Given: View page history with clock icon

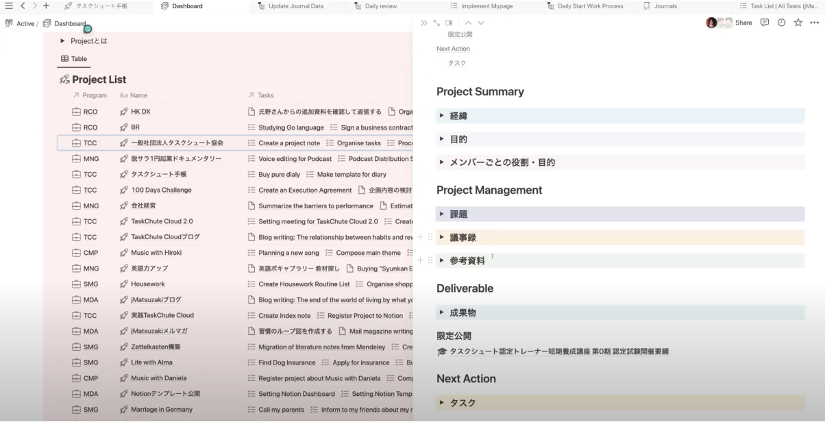Looking at the screenshot, I should coord(781,23).
